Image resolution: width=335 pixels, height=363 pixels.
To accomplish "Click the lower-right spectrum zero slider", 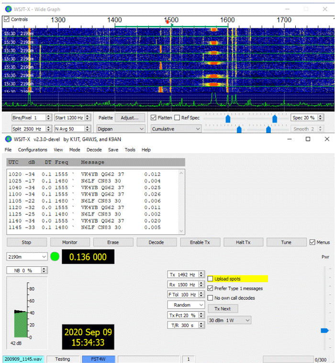I will click(x=268, y=129).
